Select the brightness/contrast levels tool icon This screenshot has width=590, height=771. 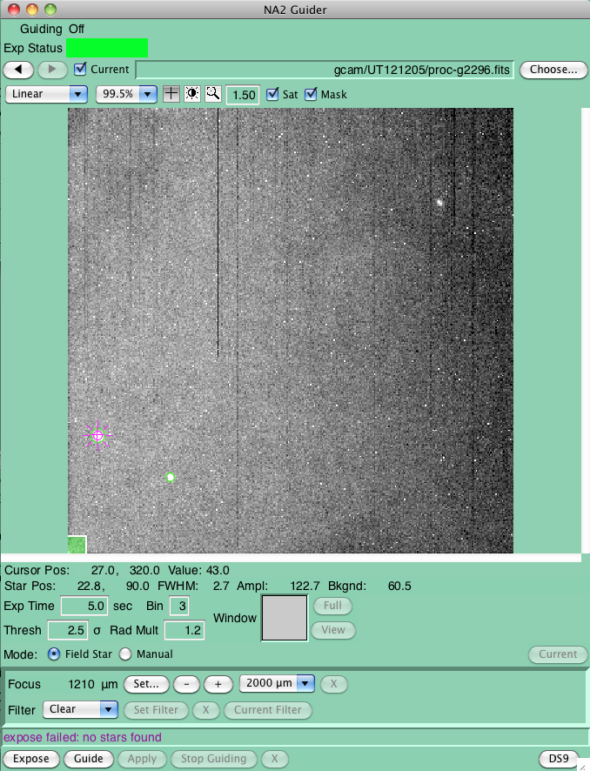pos(192,93)
